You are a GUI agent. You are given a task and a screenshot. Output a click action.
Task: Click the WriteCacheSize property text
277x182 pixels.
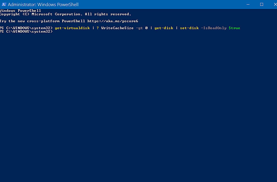(x=117, y=28)
